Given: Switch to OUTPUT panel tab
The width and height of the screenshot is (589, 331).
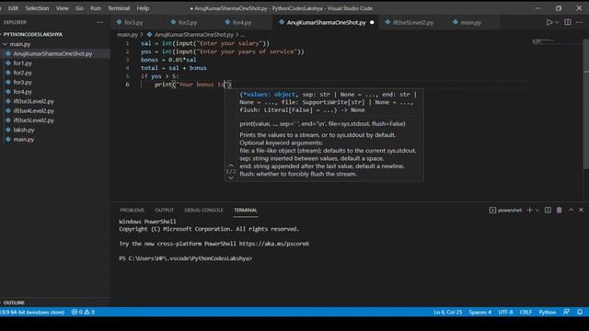Looking at the screenshot, I should click(x=164, y=211).
